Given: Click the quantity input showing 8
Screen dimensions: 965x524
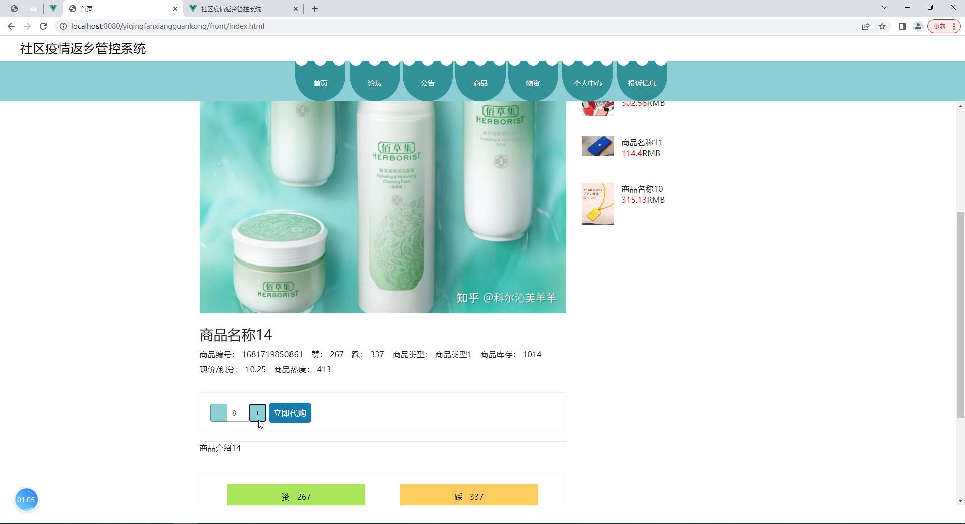Looking at the screenshot, I should 238,413.
